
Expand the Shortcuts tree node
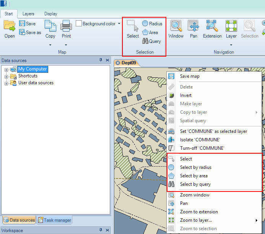(x=7, y=76)
